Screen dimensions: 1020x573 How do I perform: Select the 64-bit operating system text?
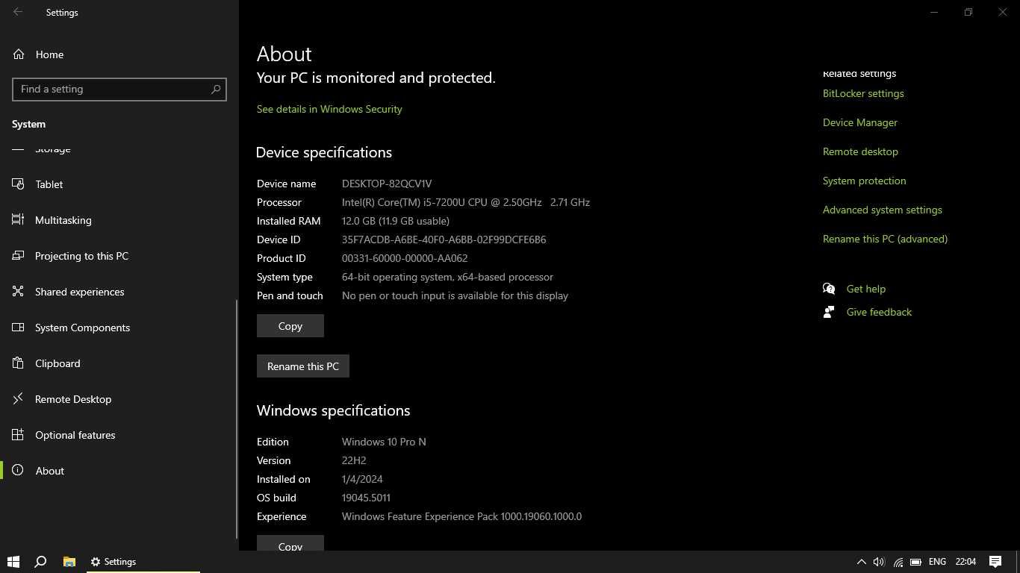(x=447, y=277)
